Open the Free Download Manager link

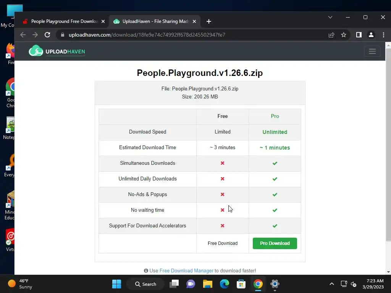click(x=186, y=270)
